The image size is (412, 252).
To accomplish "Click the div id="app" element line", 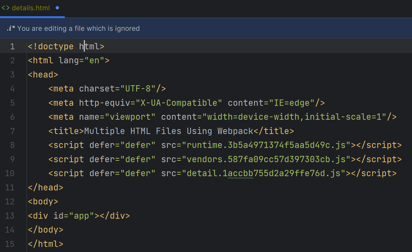I will tap(79, 216).
